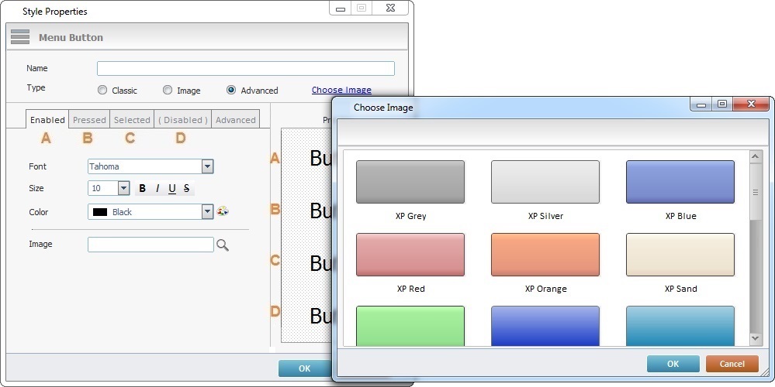This screenshot has height=387, width=775.
Task: Switch to the Pressed tab
Action: click(89, 120)
